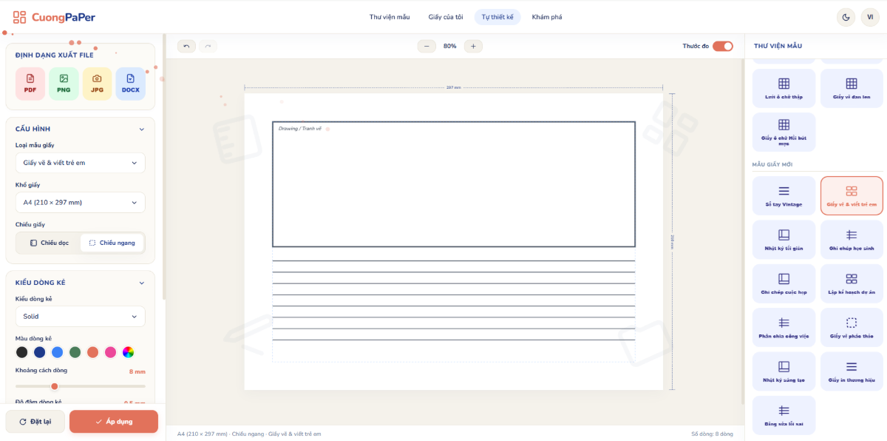The width and height of the screenshot is (887, 441).
Task: Toggle the Thước đo ruler switch
Action: coord(723,46)
